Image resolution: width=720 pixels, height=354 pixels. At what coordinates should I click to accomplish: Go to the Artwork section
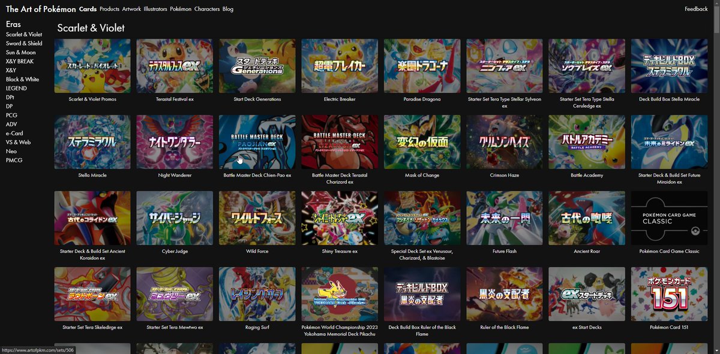pyautogui.click(x=131, y=9)
